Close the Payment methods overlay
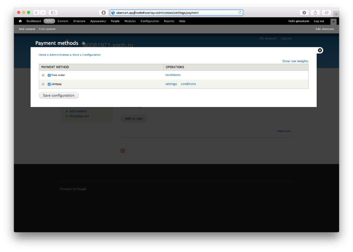Screen dimensions: 353x252 click(x=320, y=50)
